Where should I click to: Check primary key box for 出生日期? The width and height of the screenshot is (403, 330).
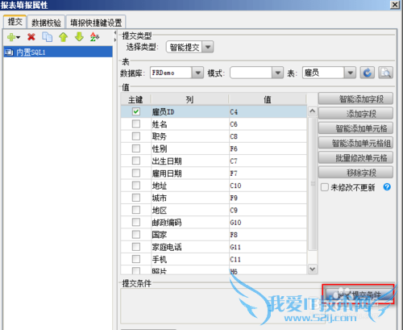pyautogui.click(x=136, y=161)
